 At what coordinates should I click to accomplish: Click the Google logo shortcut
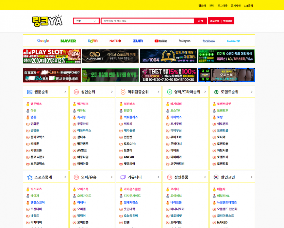coord(43,41)
